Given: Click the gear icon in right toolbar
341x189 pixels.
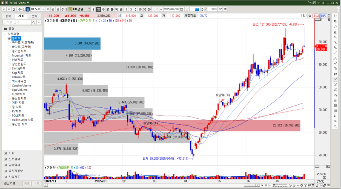Looking at the screenshot, I should tap(335, 21).
